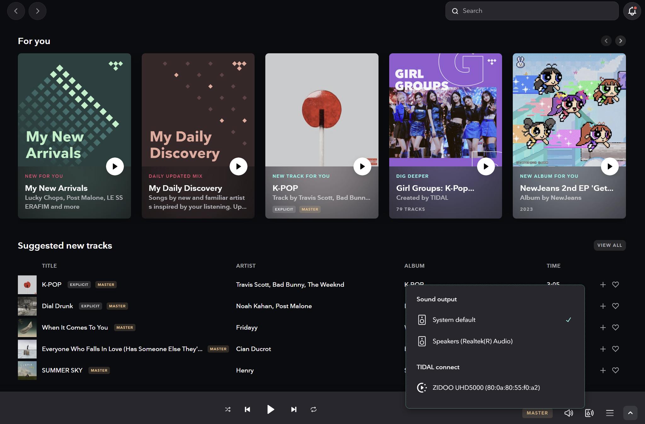Click the SUMMER SKY track thumbnail
The height and width of the screenshot is (424, 645).
point(27,370)
